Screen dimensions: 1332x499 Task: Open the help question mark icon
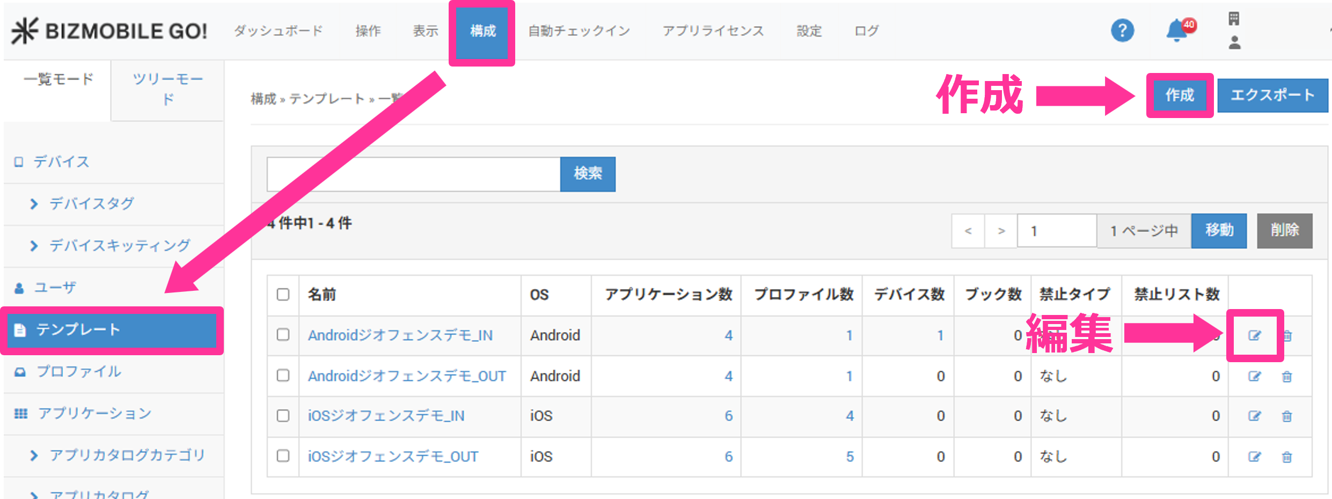(1122, 30)
